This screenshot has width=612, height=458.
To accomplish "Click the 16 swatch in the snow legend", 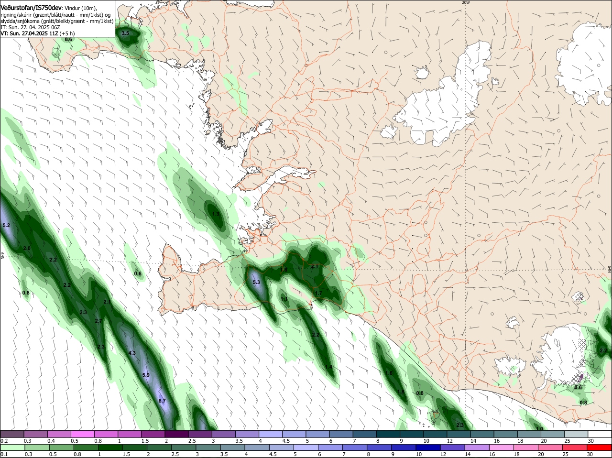I will 505,434.
